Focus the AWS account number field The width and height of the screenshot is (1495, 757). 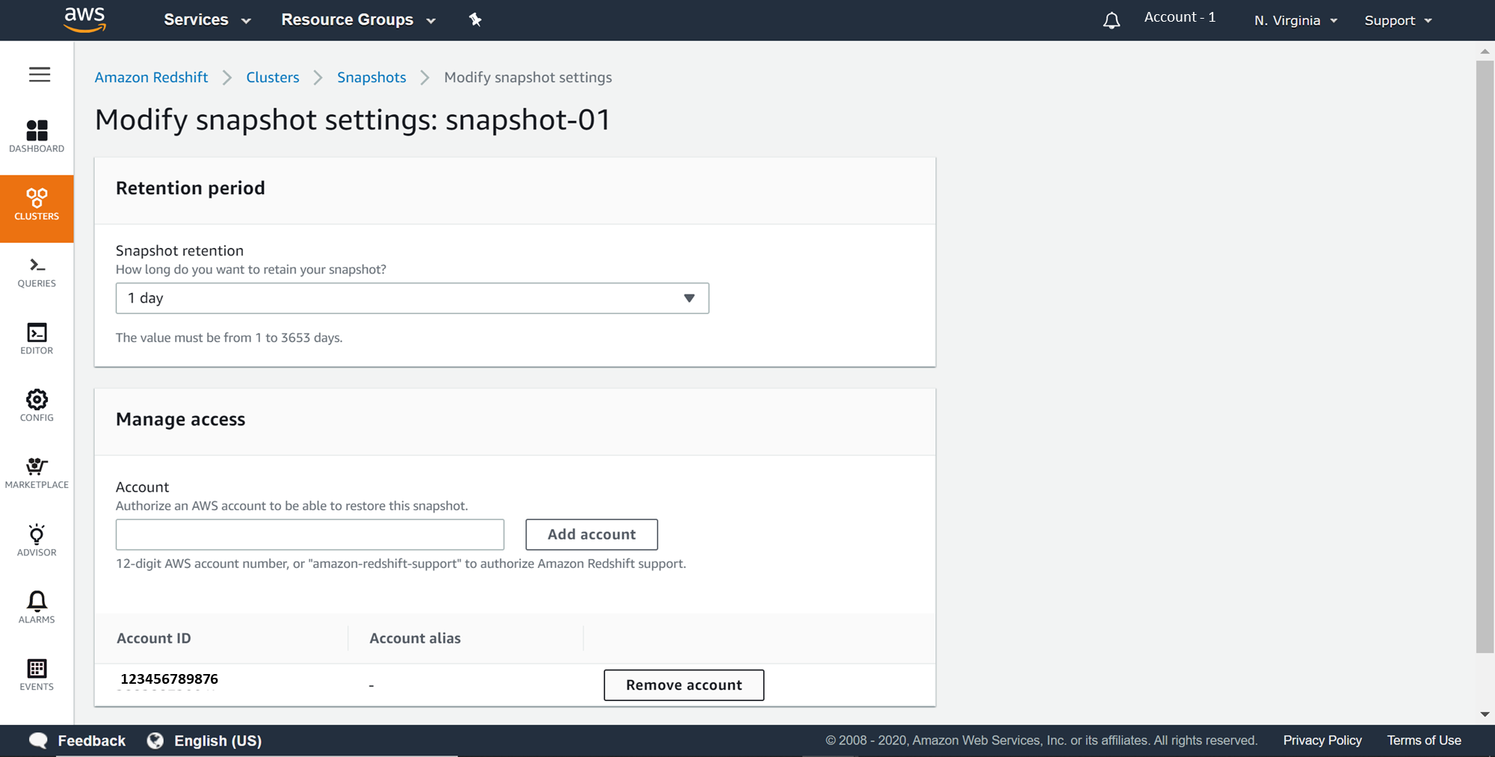point(309,534)
